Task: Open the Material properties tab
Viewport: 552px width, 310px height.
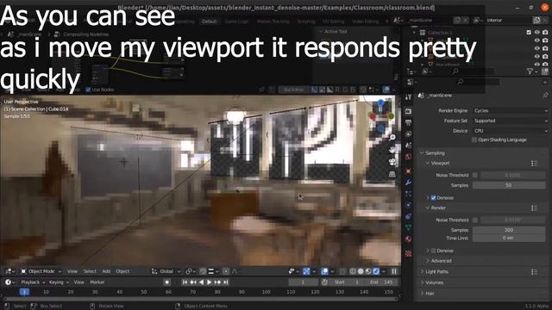Action: [408, 239]
